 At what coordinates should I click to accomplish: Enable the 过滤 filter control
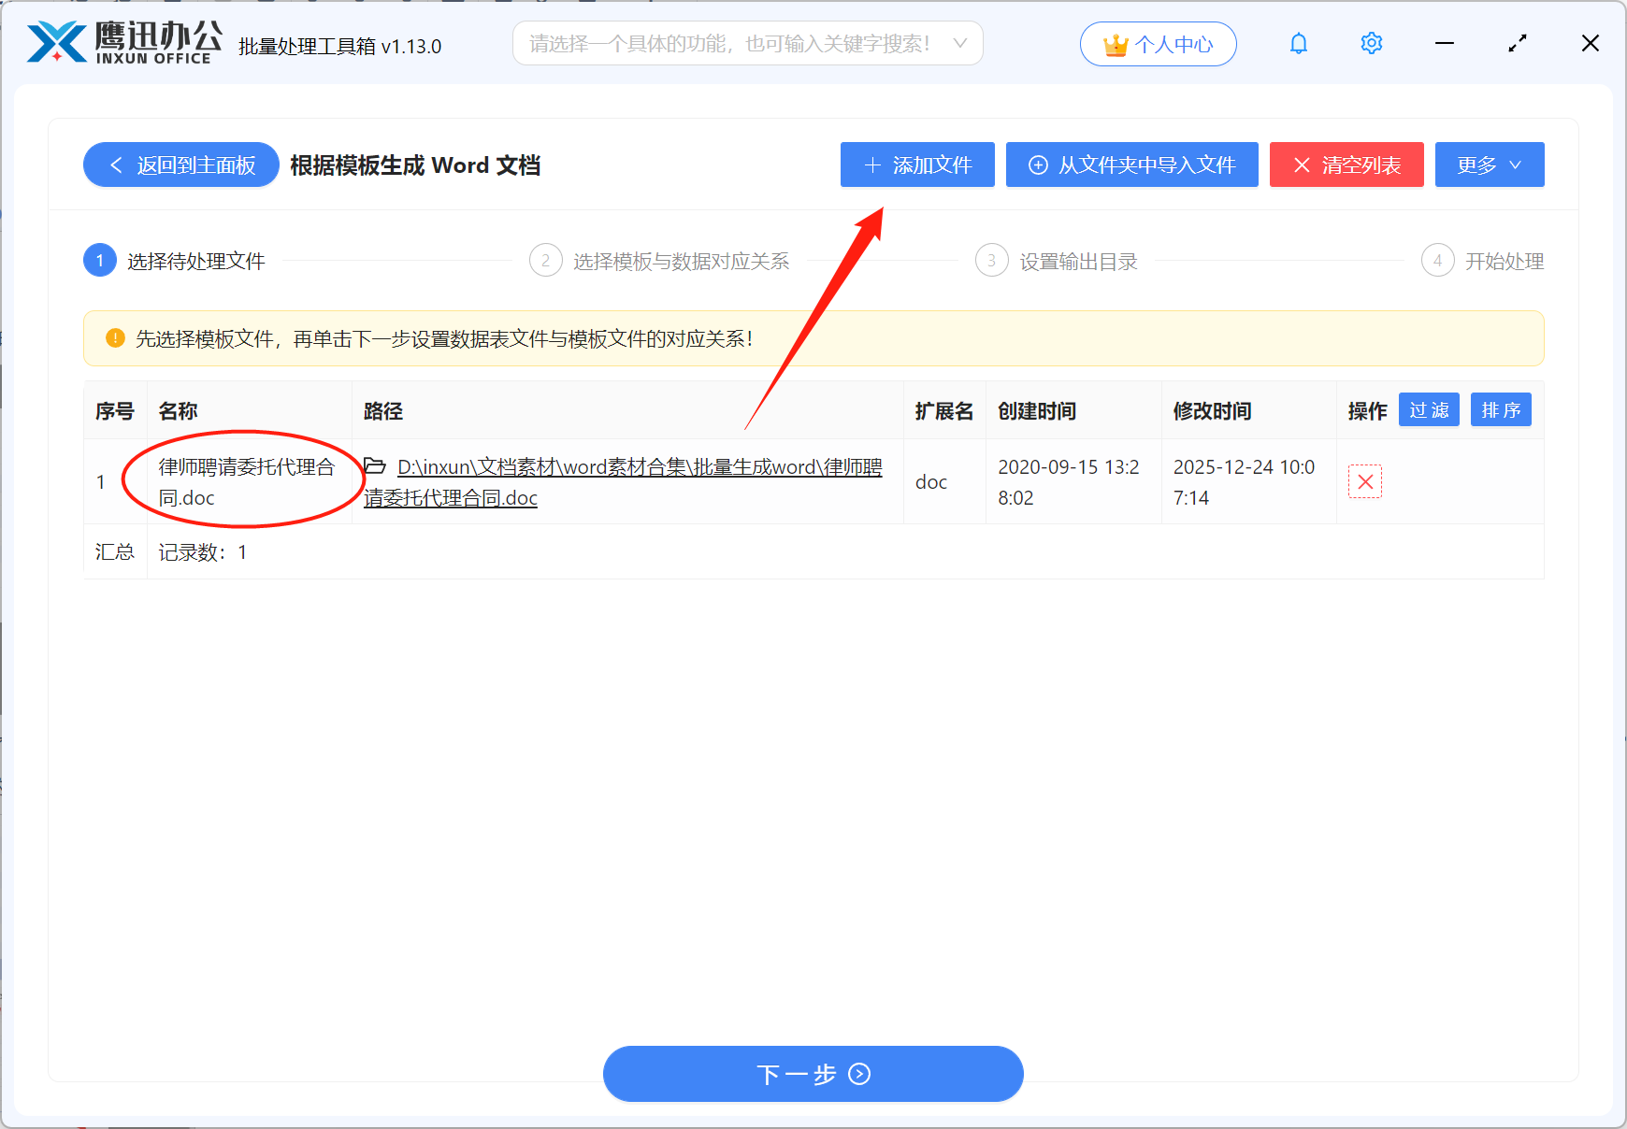tap(1429, 409)
